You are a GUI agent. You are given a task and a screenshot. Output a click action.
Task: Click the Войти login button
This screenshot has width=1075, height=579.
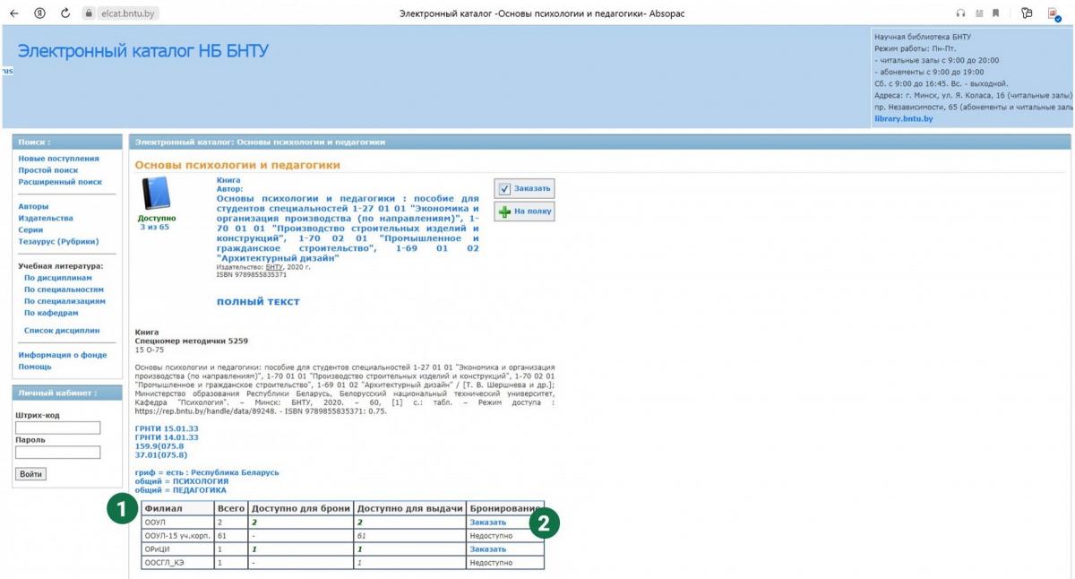click(31, 474)
